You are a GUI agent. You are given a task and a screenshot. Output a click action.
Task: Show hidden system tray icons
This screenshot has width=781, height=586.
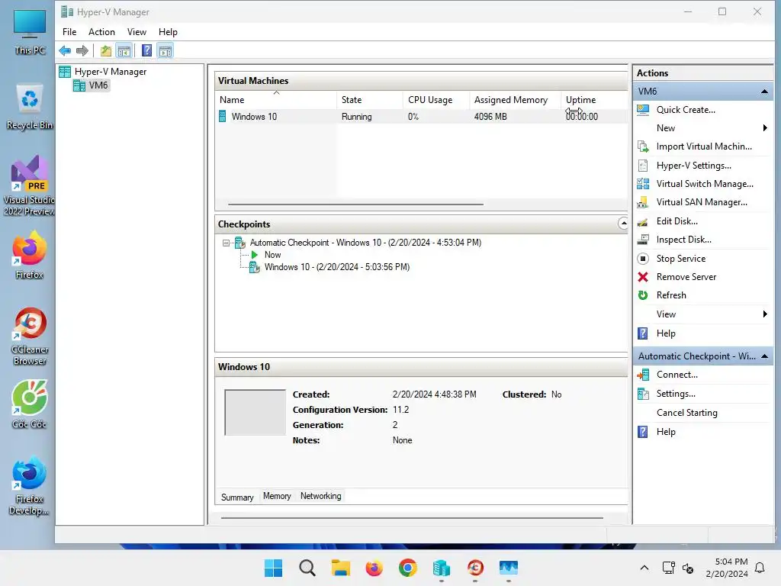[x=644, y=568]
